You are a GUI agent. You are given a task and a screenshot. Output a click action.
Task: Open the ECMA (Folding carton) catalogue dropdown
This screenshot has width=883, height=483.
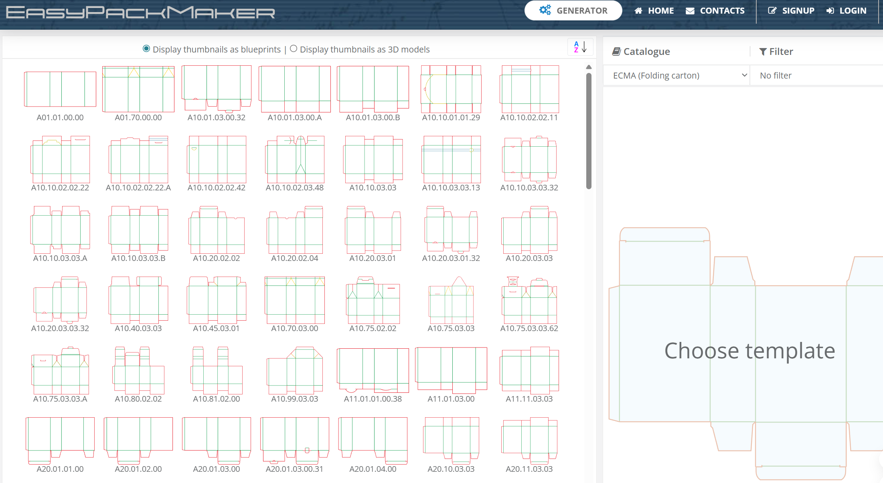pos(676,75)
